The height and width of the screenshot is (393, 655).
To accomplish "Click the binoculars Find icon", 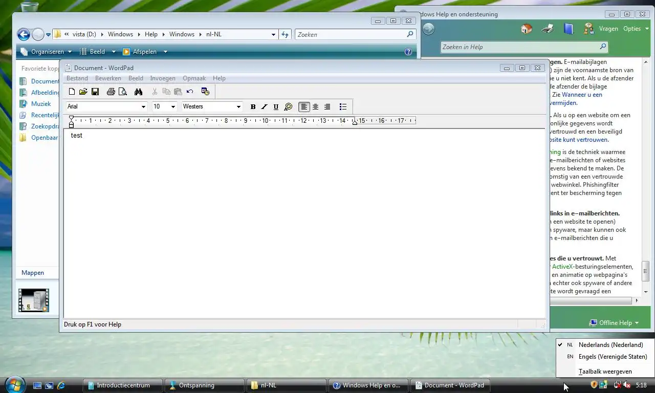I will point(138,92).
